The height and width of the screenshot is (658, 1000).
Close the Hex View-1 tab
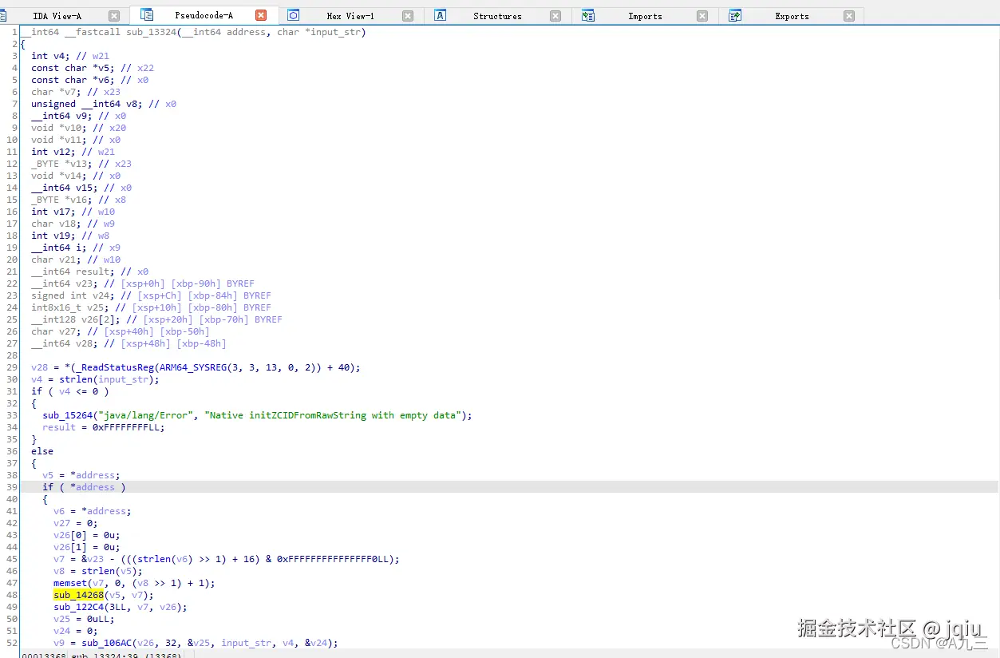coord(408,16)
